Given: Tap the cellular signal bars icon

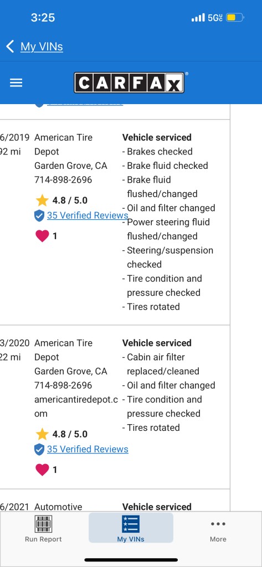Looking at the screenshot, I should pyautogui.click(x=198, y=17).
